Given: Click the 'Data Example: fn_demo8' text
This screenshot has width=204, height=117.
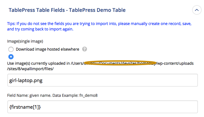Looking at the screenshot, I should tap(75, 96).
